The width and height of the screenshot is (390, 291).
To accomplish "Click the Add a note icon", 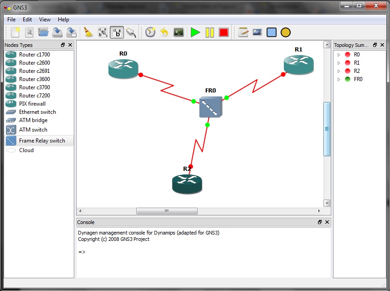I will click(x=243, y=32).
